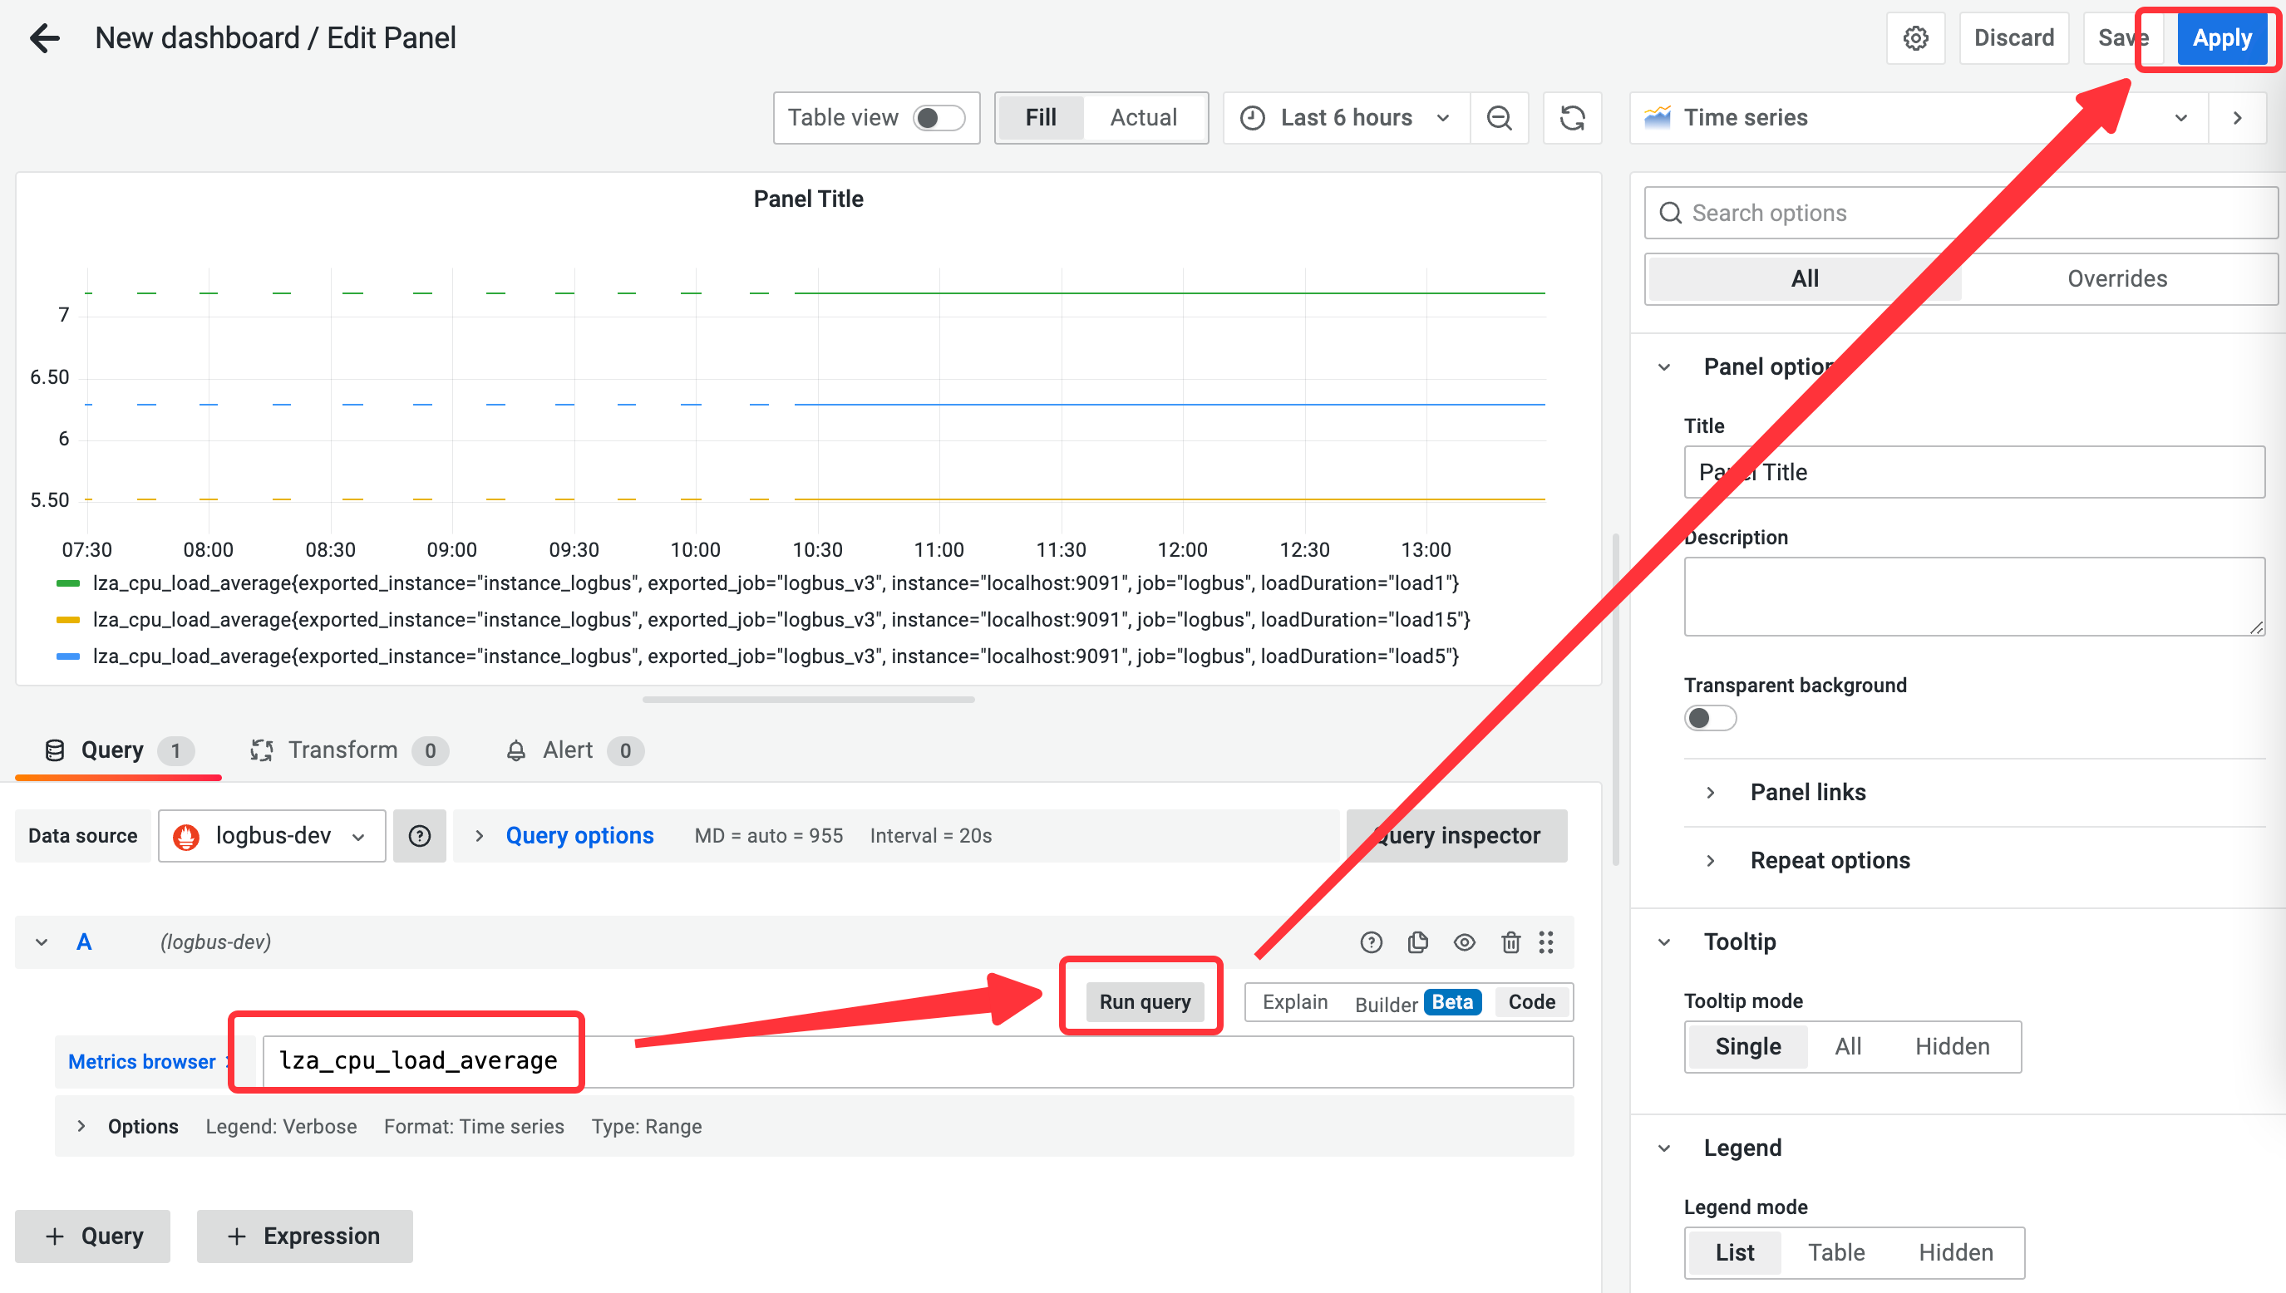Duplicate query A
The width and height of the screenshot is (2286, 1293).
pyautogui.click(x=1417, y=942)
